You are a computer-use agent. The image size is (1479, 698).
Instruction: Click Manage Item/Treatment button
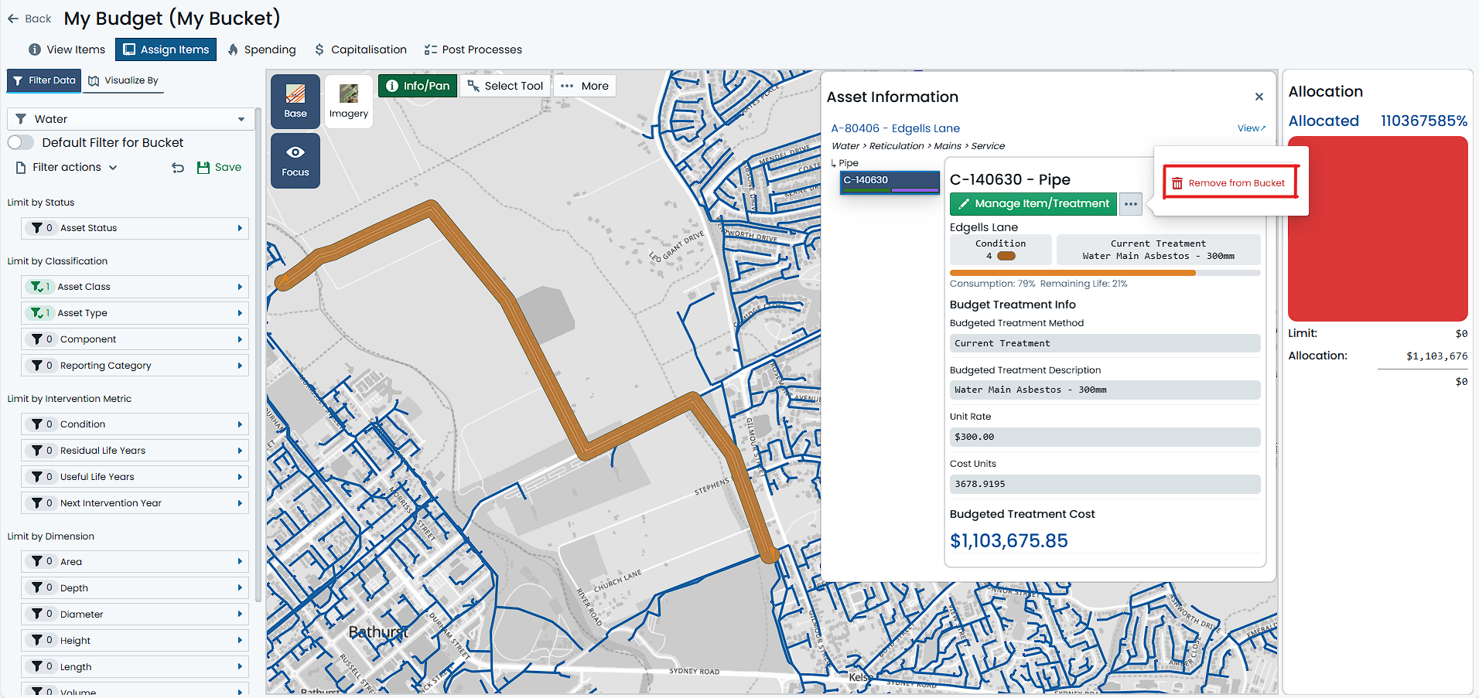click(1033, 204)
